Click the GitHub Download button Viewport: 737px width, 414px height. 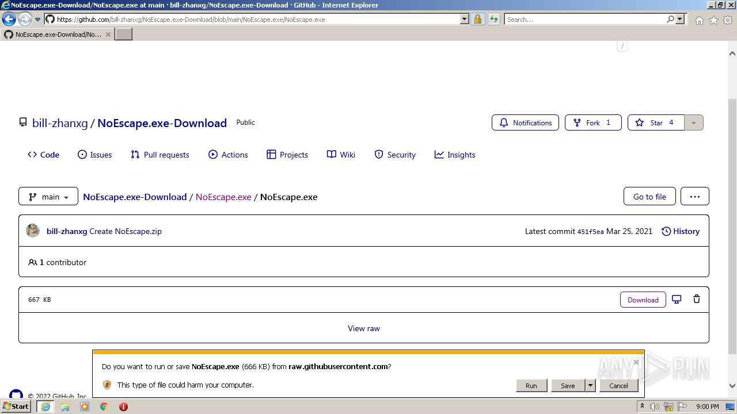[643, 300]
